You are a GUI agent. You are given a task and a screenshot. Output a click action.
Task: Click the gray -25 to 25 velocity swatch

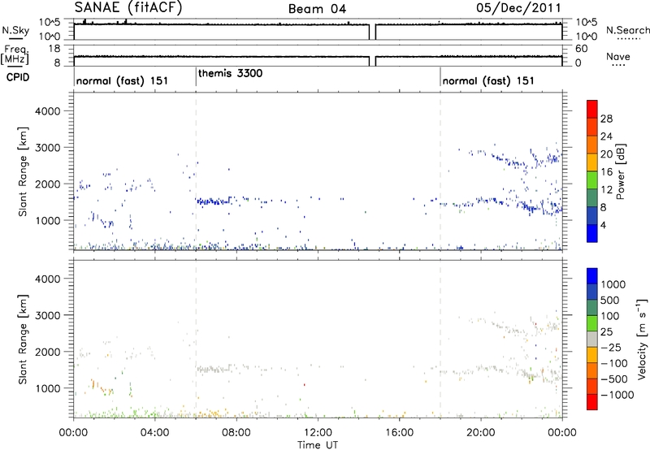592,339
